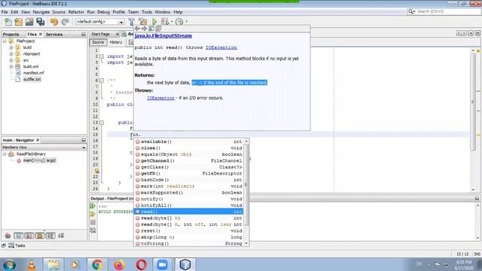Image resolution: width=482 pixels, height=271 pixels.
Task: Select available() in completion list
Action: pyautogui.click(x=188, y=142)
